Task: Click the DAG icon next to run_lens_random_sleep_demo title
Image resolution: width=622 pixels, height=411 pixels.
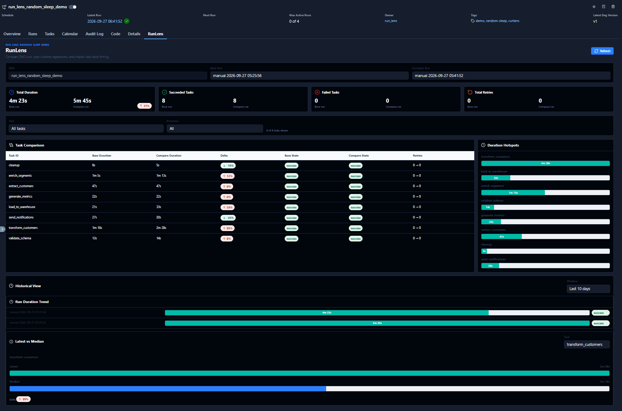Action: (4, 7)
